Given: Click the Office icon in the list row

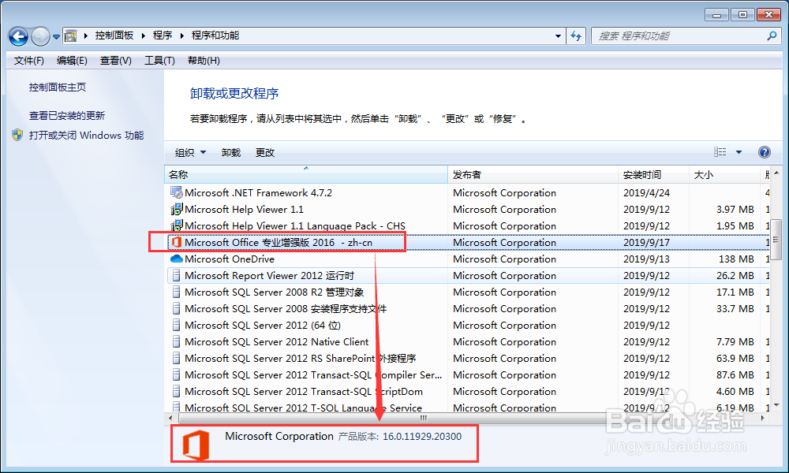Looking at the screenshot, I should click(x=176, y=242).
